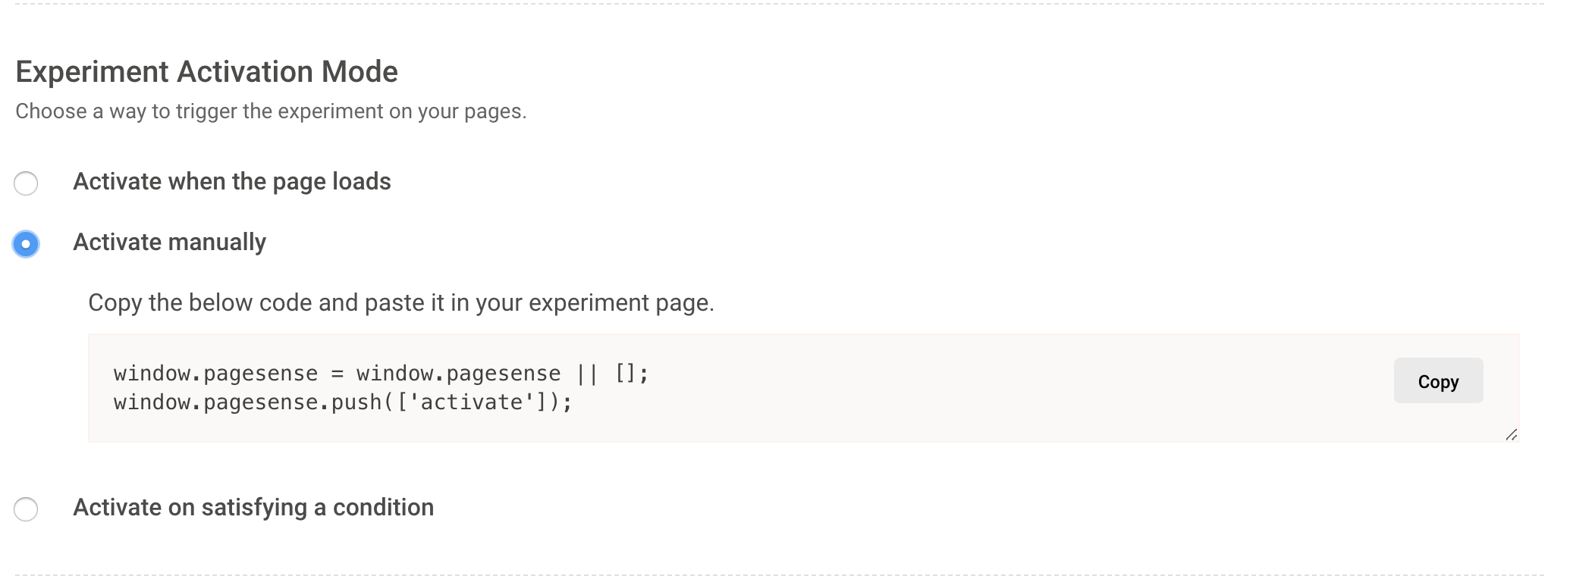Click the resize handle of the code box
Viewport: 1570px width, 576px height.
1511,434
